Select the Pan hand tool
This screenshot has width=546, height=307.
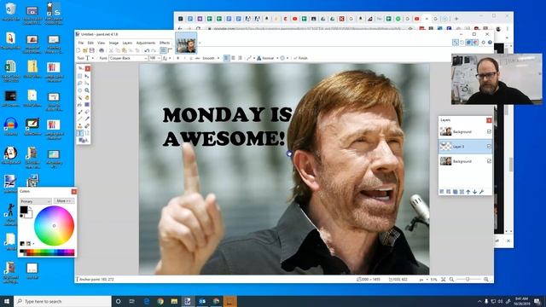tap(87, 98)
